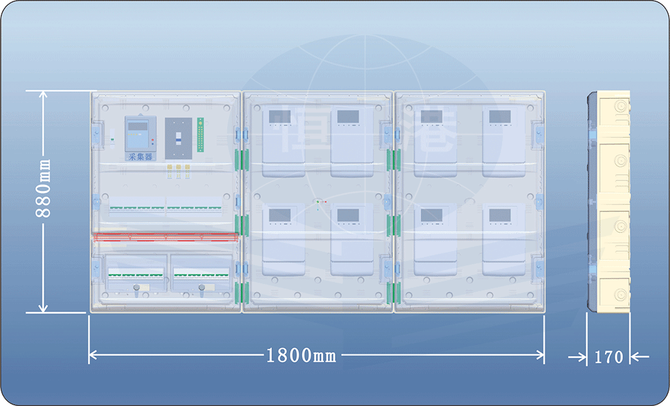Click the 采集器 text label
670x406 pixels.
point(140,157)
